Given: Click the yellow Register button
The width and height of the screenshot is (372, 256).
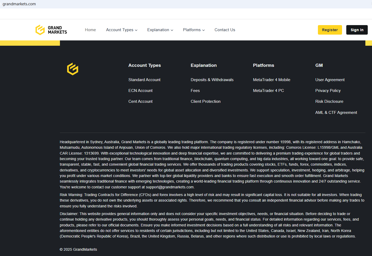Looking at the screenshot, I should point(330,30).
